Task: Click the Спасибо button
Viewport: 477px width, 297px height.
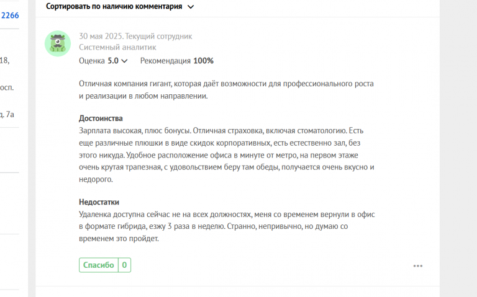Action: (99, 265)
